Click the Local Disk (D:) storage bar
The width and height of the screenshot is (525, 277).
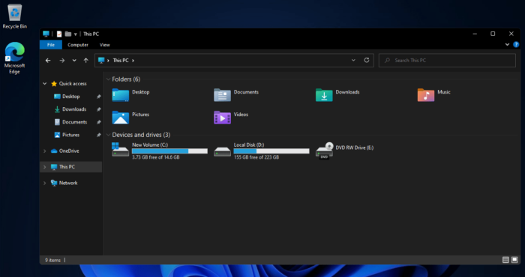tap(271, 151)
